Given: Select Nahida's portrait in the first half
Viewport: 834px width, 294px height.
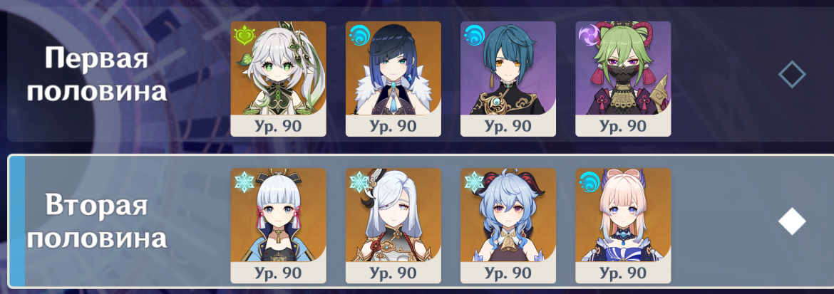Looking at the screenshot, I should pos(278,79).
